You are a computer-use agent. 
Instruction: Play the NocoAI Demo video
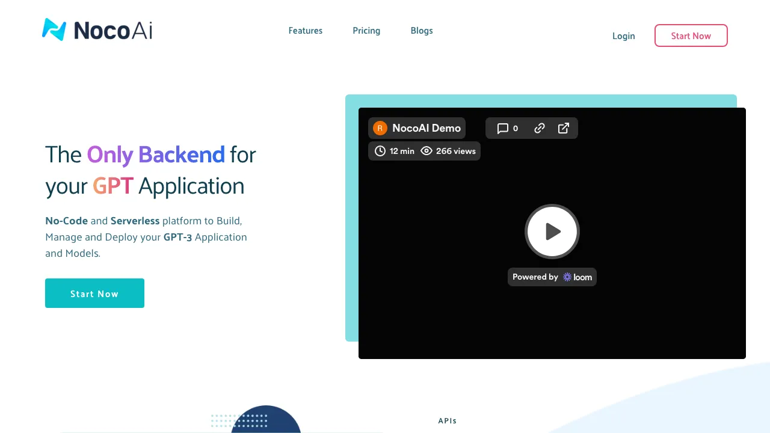[552, 232]
